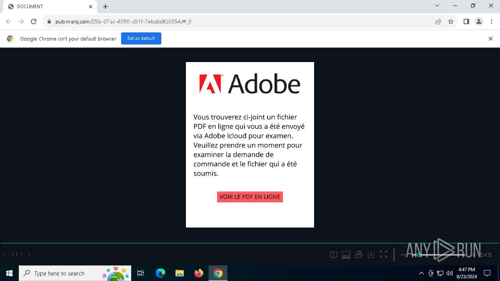Select Chrome icon on taskbar
Screen dimensions: 500x281
218,273
